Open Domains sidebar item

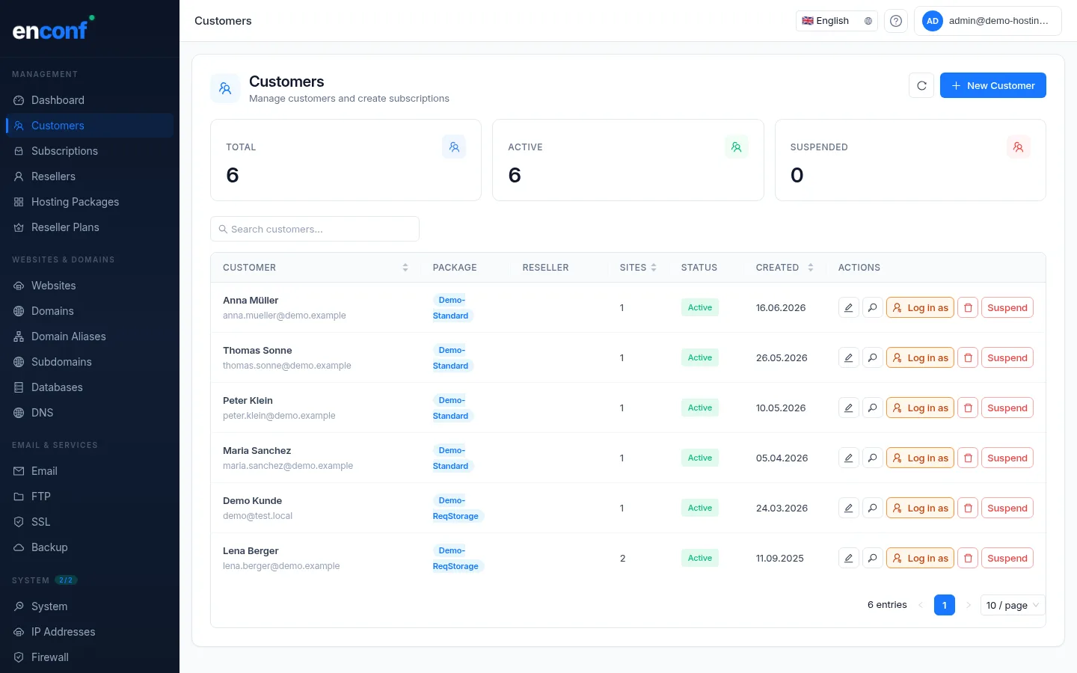90,311
